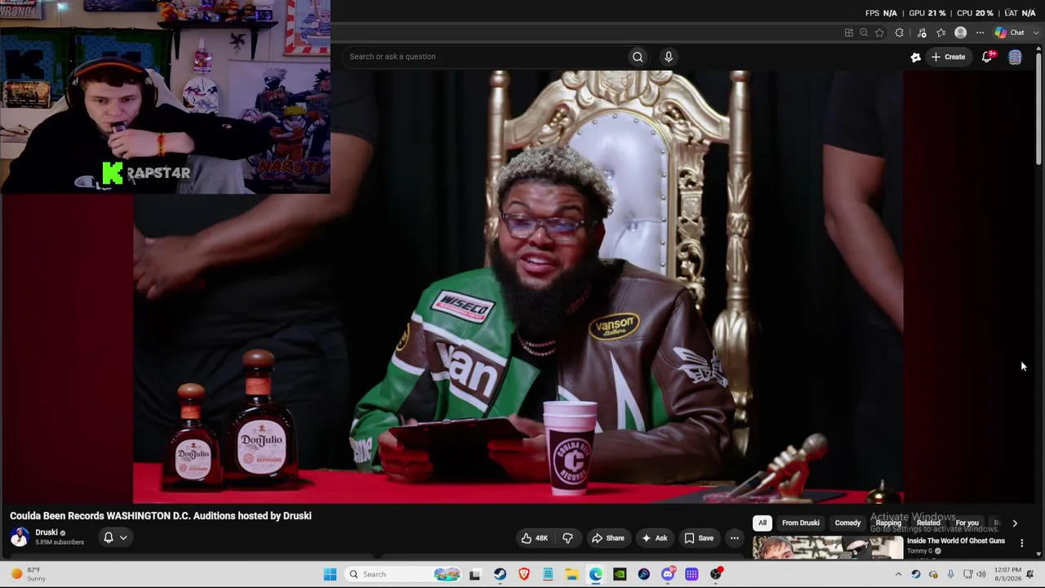
Task: Open the clock showing 12:07 PM
Action: [1007, 574]
